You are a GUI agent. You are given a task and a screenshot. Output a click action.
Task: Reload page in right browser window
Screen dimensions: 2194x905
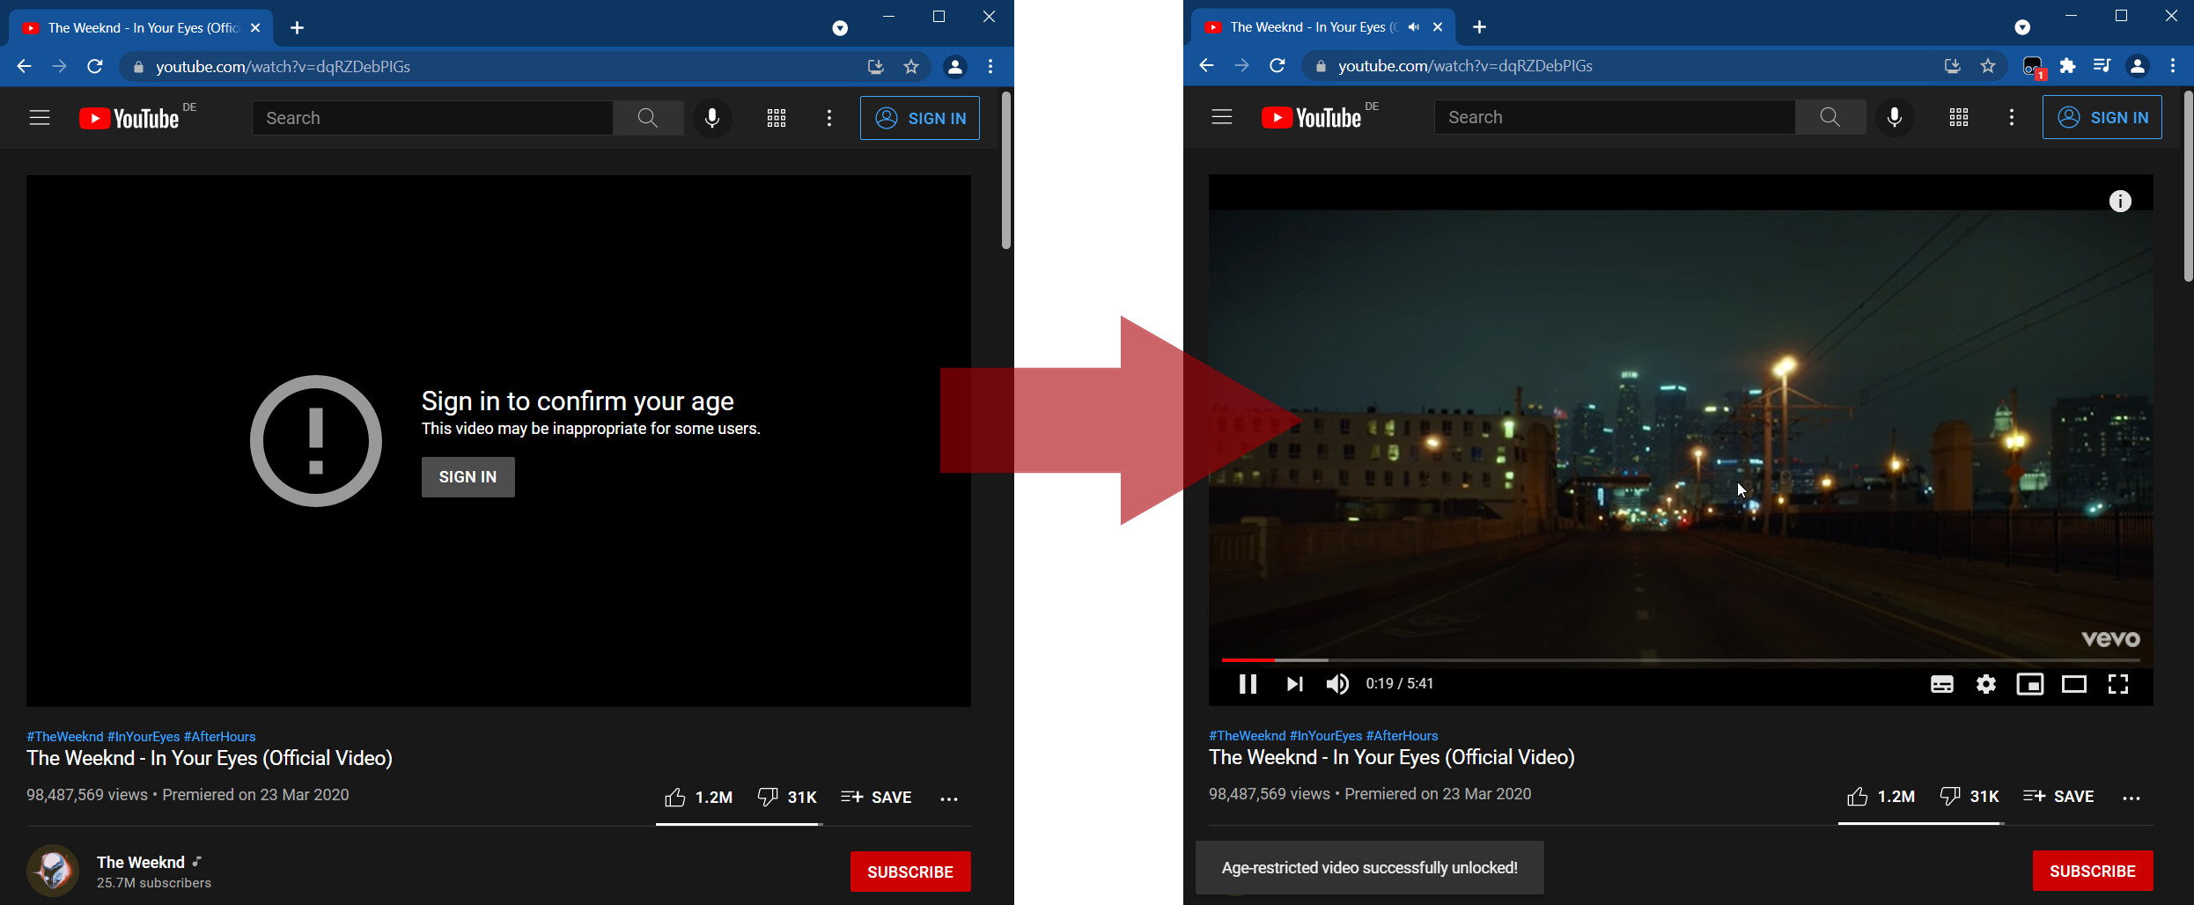click(x=1277, y=66)
